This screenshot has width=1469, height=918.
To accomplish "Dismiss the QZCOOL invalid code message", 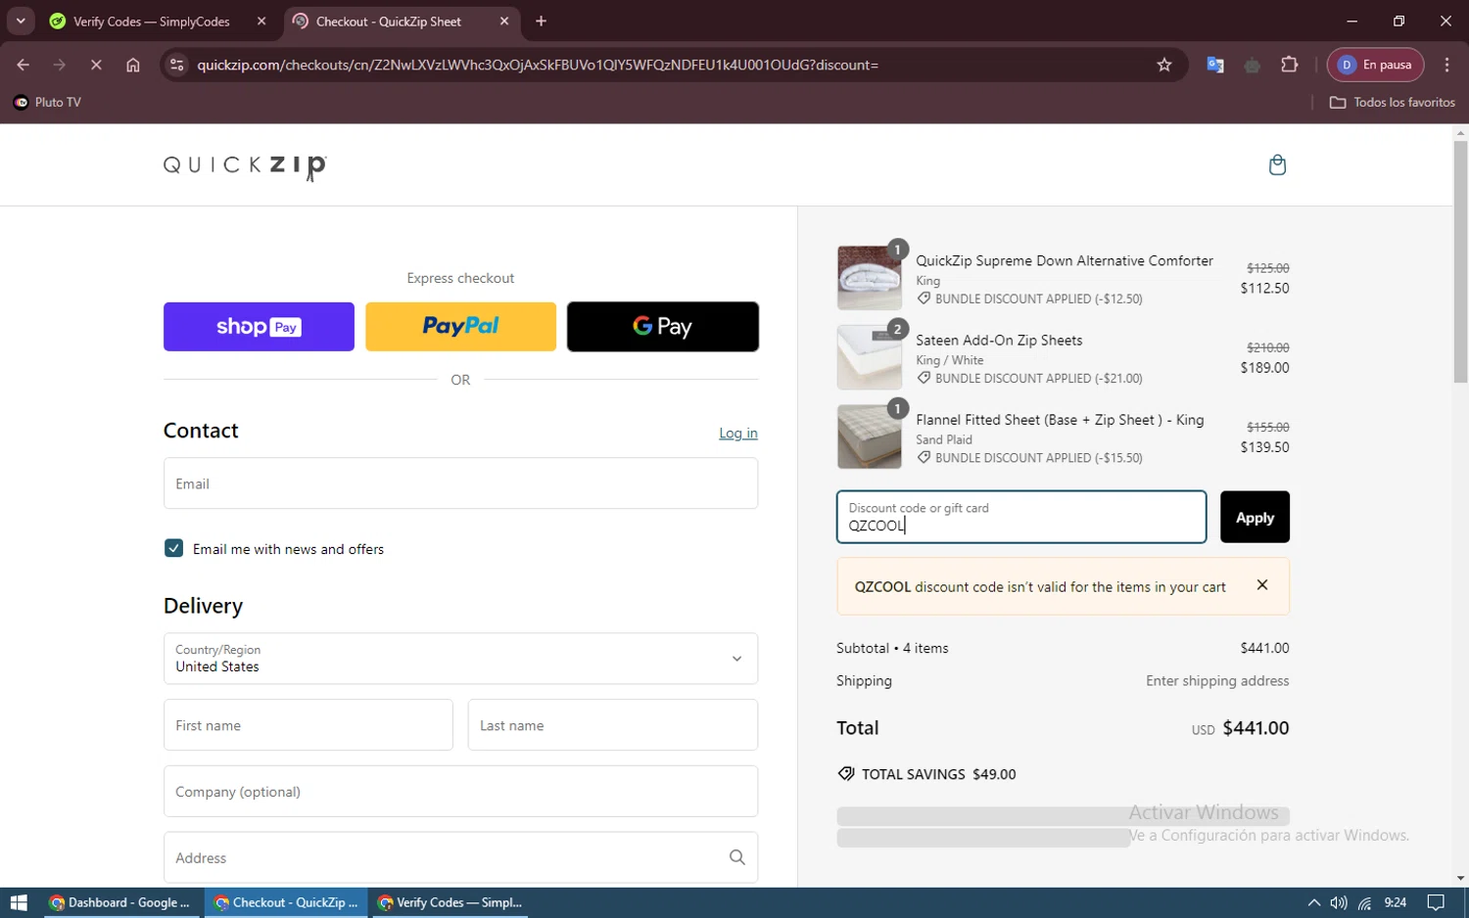I will (x=1262, y=585).
